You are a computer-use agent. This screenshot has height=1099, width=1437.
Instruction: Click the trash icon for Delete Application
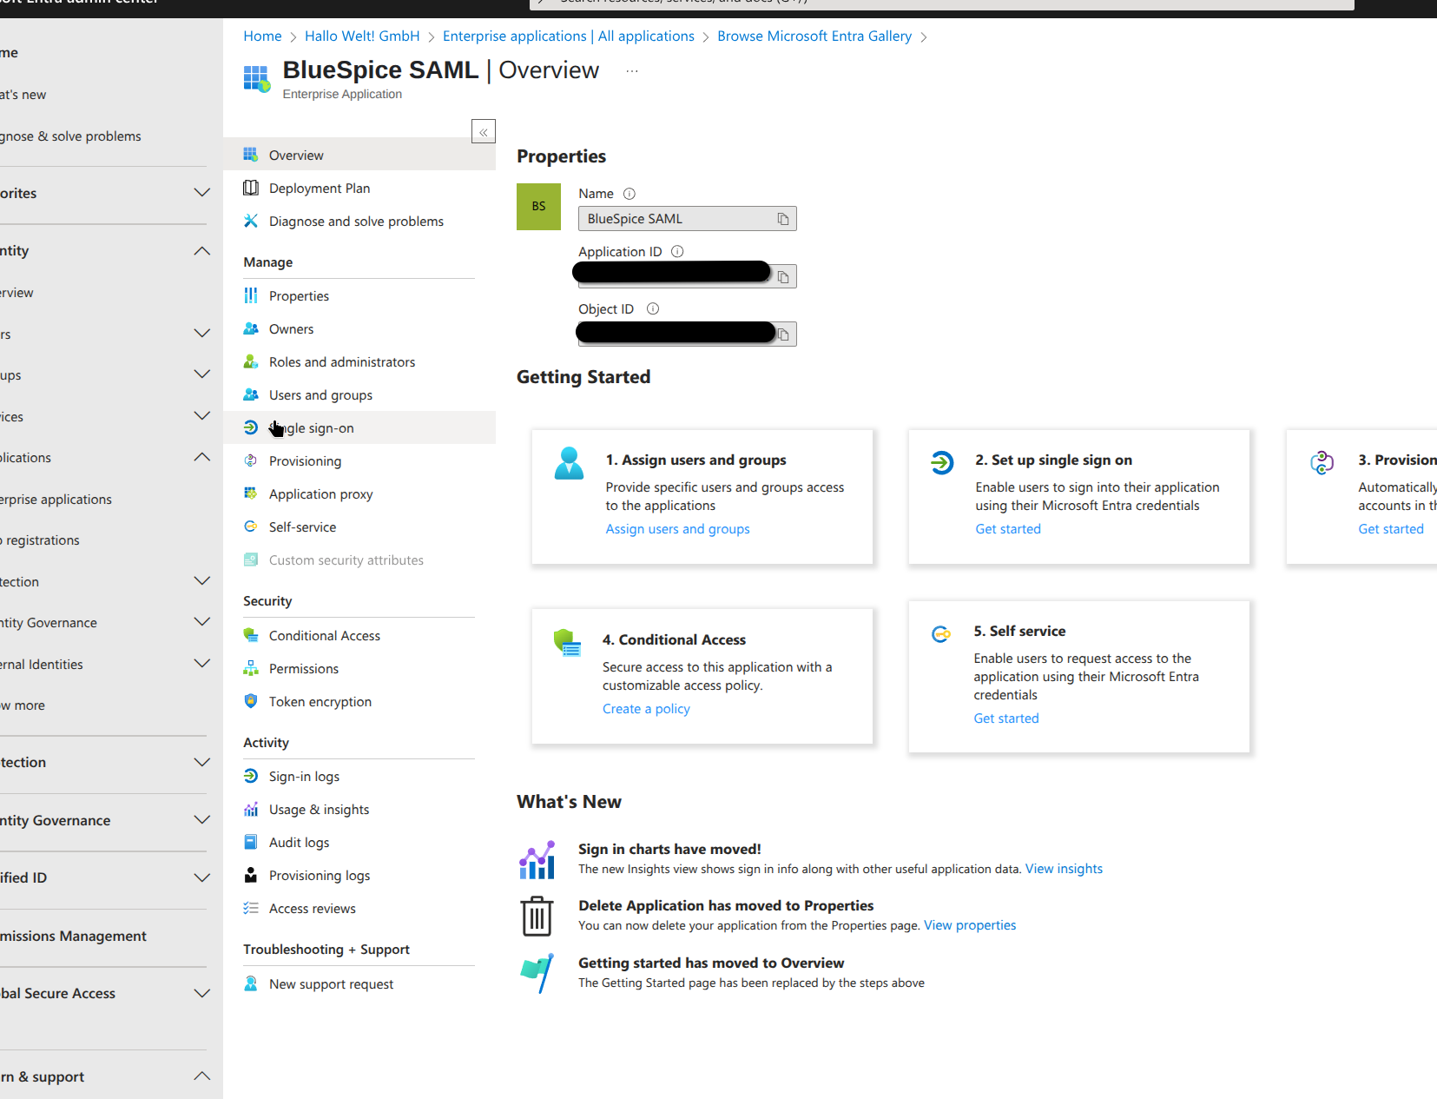pyautogui.click(x=537, y=916)
